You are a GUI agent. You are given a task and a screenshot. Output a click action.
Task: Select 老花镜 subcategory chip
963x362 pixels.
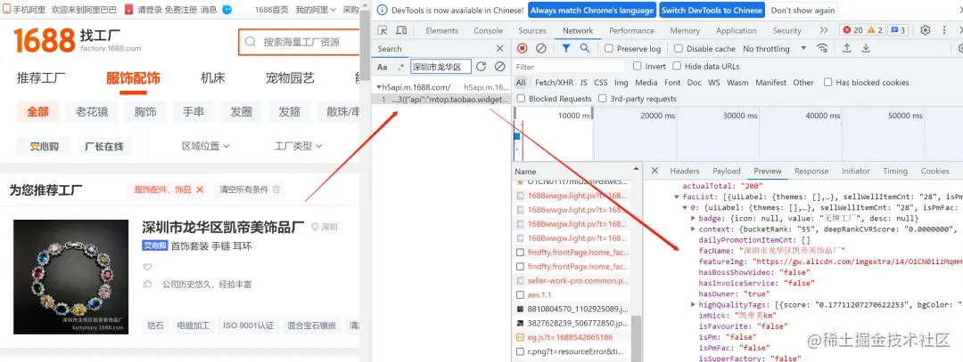coord(92,111)
